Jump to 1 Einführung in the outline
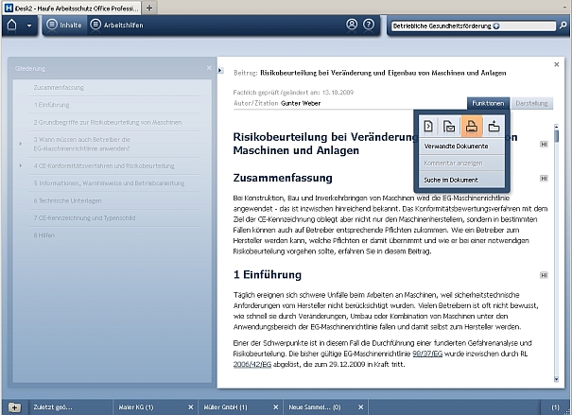The image size is (572, 415). [x=51, y=105]
